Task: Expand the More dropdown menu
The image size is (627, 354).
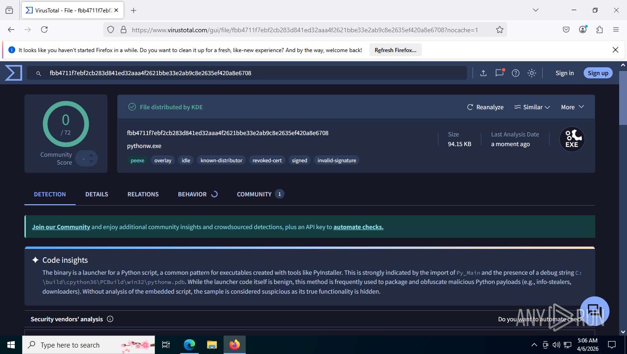Action: 573,107
